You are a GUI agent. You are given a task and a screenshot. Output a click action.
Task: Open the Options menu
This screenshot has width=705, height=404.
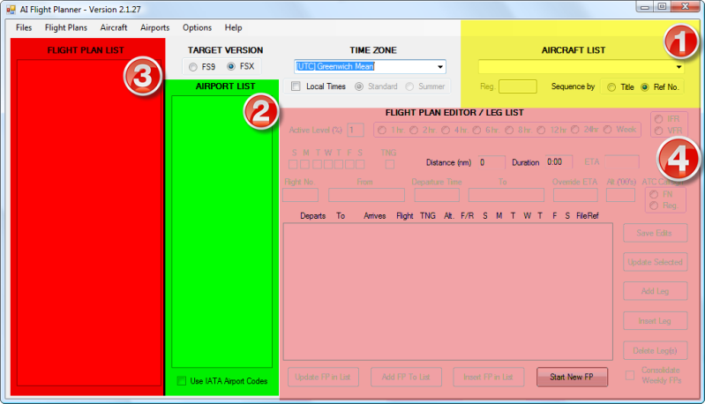(197, 27)
